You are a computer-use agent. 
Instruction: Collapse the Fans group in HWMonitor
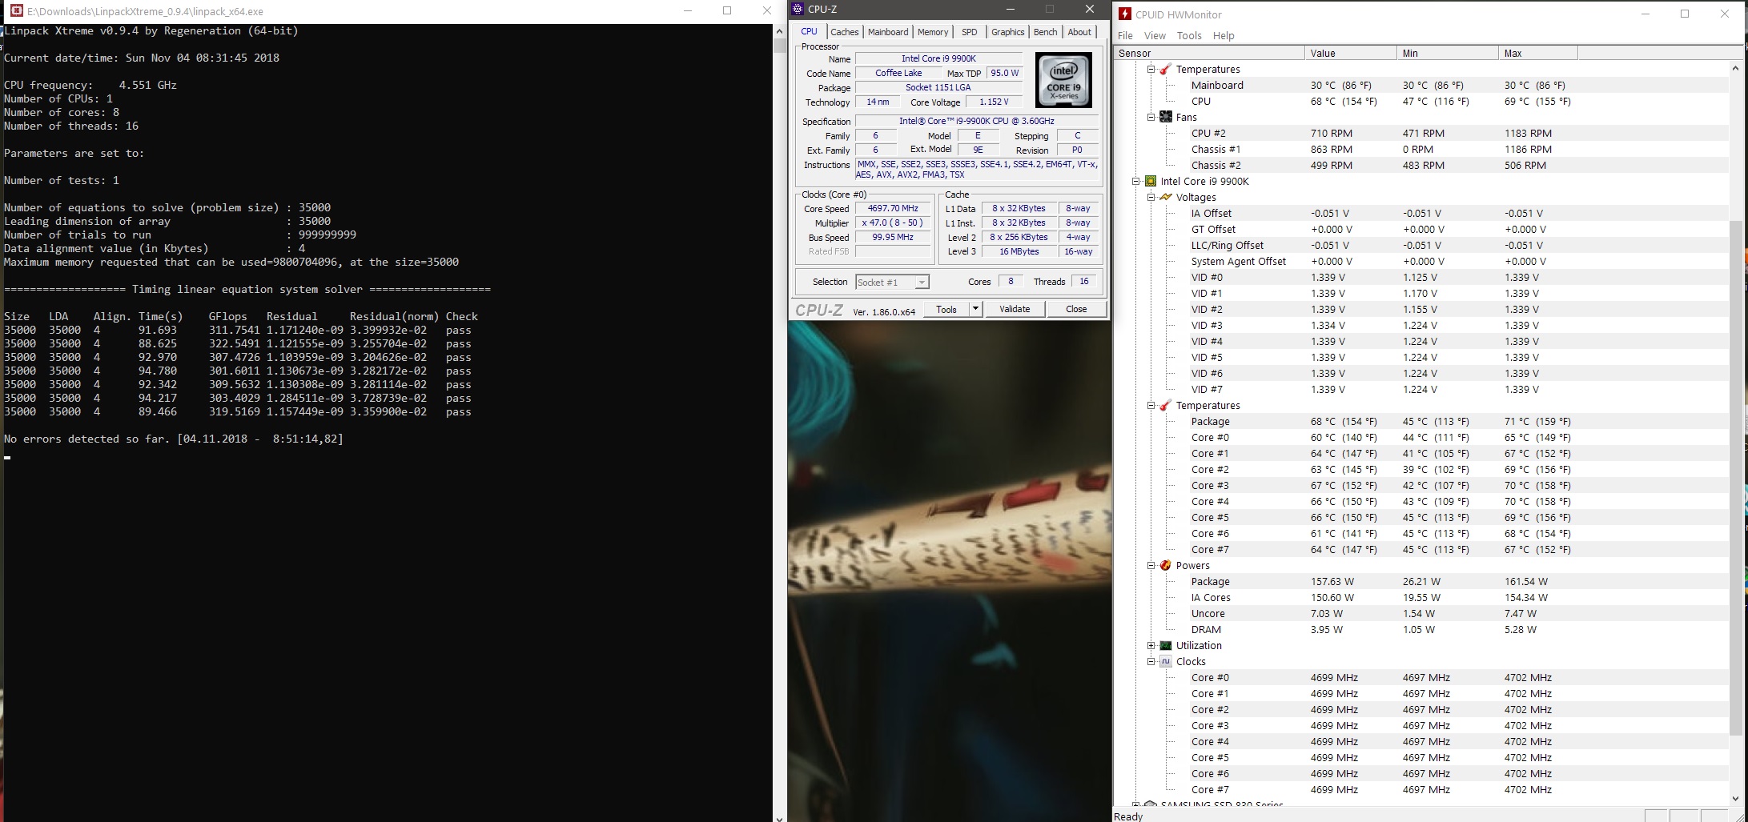tap(1151, 118)
